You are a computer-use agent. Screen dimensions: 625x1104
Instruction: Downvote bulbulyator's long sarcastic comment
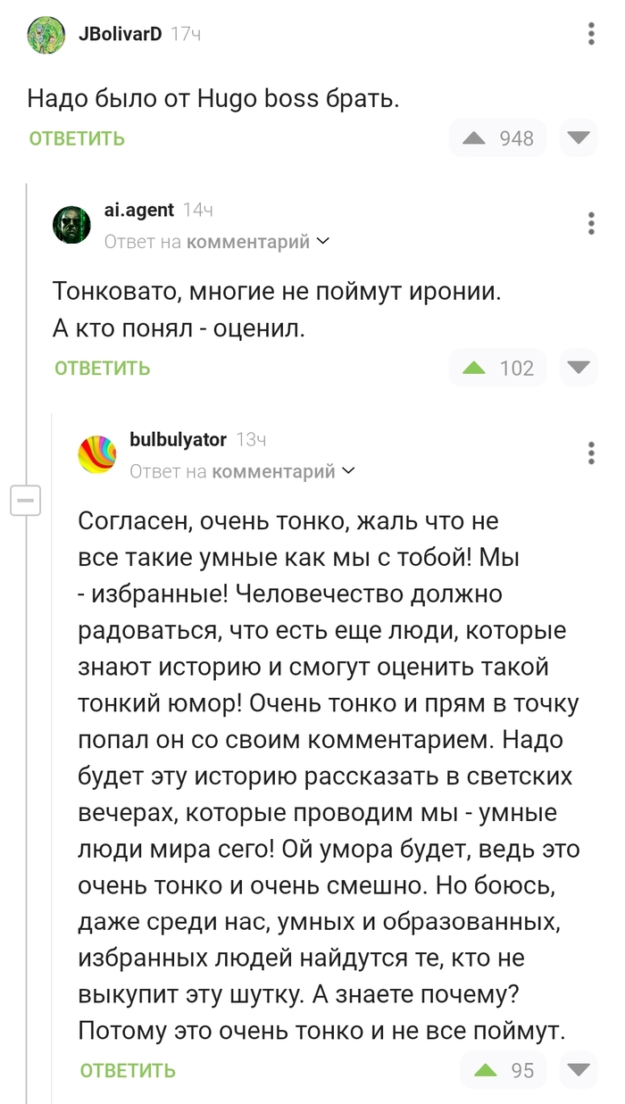[579, 1070]
